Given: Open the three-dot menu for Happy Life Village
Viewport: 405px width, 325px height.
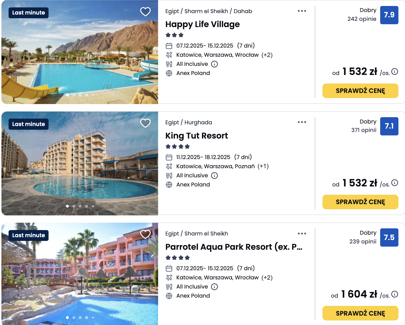Looking at the screenshot, I should [302, 11].
